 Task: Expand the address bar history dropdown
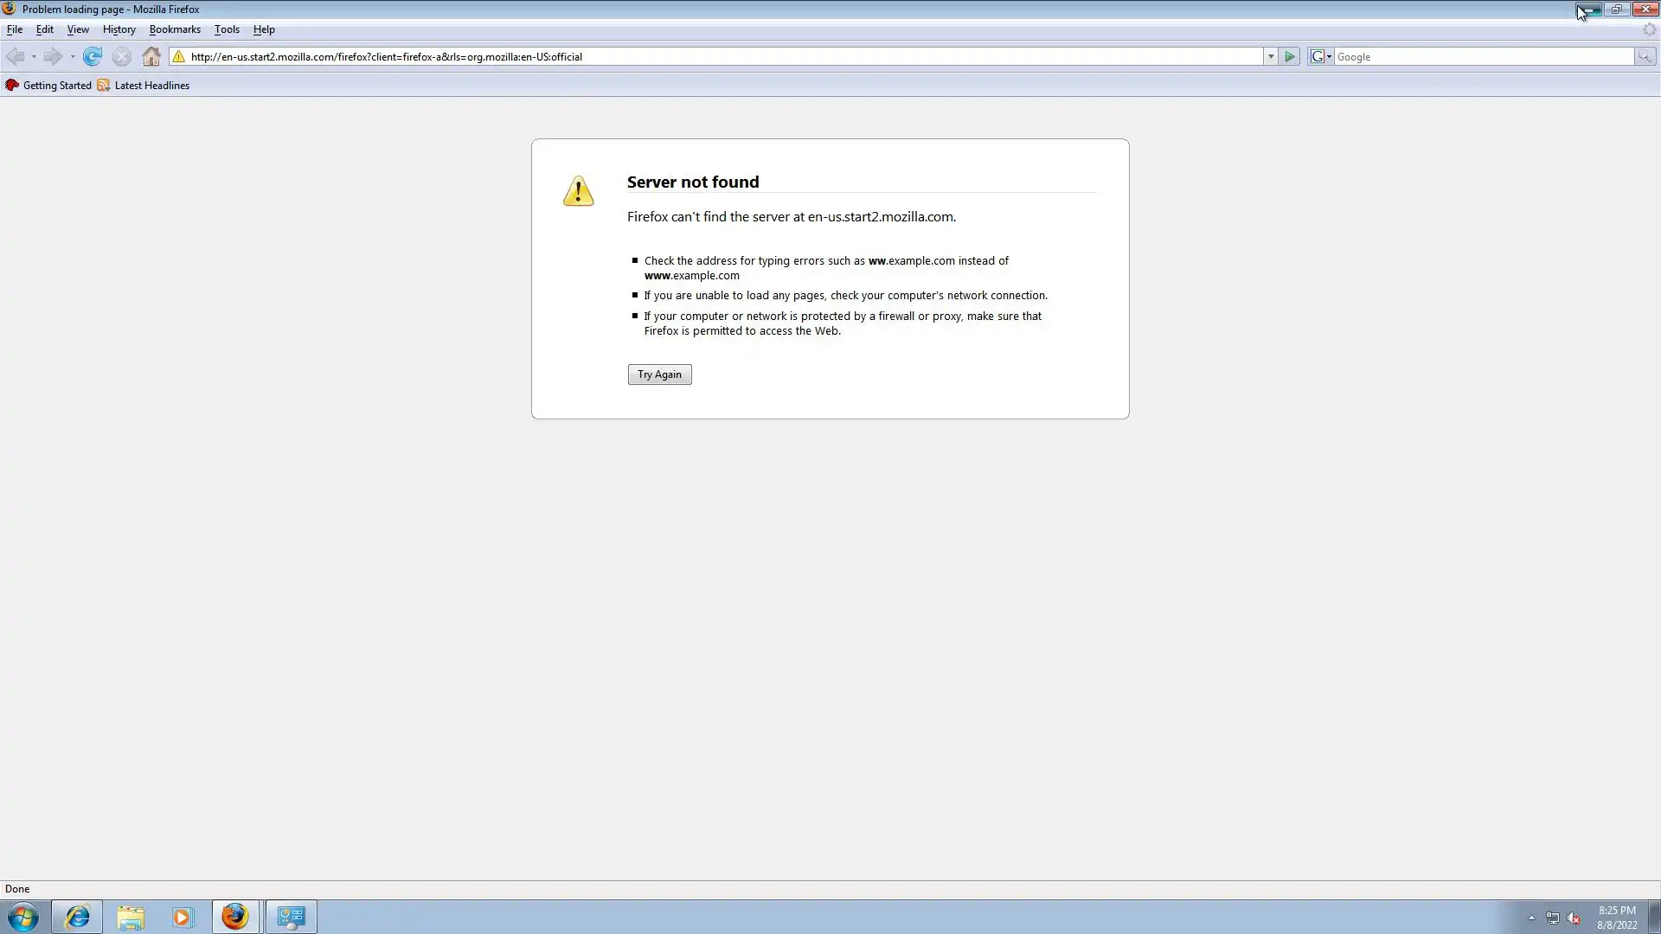(1271, 57)
